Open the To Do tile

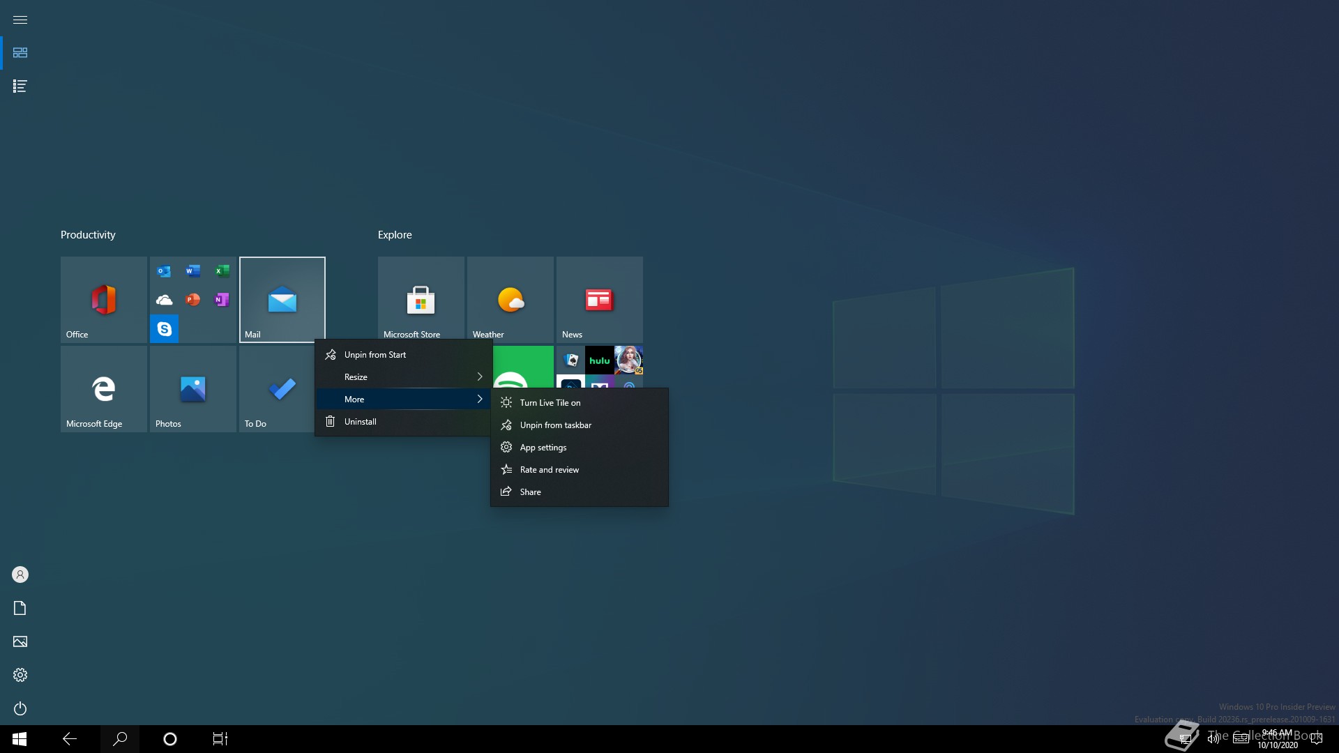pyautogui.click(x=276, y=389)
